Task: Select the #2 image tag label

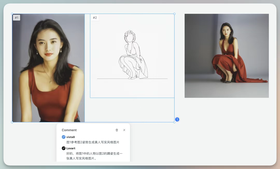Action: [95, 18]
